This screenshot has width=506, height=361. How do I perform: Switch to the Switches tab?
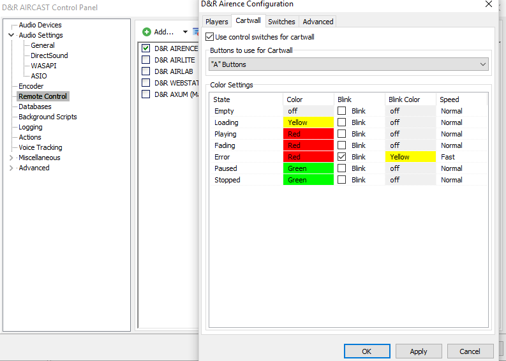point(281,22)
